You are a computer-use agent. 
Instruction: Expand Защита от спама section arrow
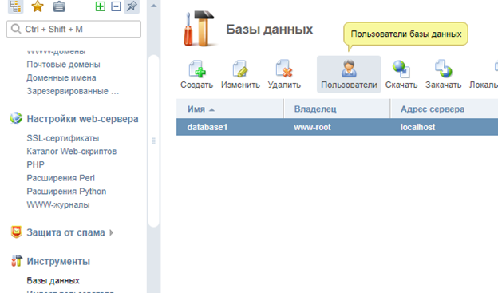tap(111, 232)
